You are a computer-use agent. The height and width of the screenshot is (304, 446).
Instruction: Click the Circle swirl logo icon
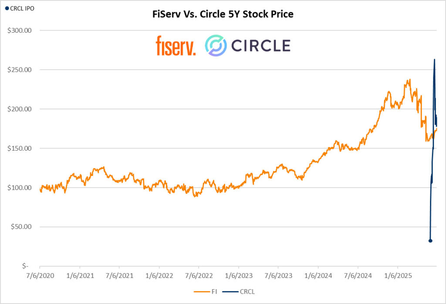click(216, 46)
